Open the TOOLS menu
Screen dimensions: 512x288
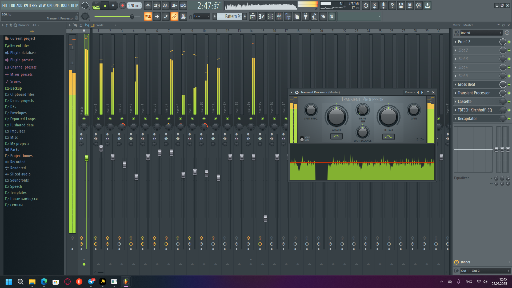coord(65,5)
